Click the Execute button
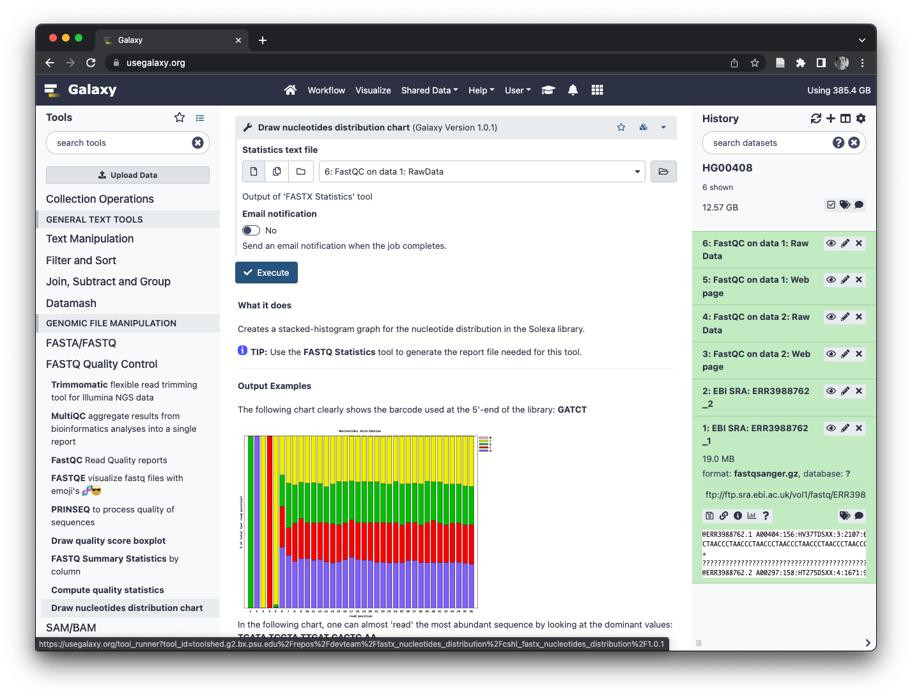The width and height of the screenshot is (912, 698). click(267, 273)
